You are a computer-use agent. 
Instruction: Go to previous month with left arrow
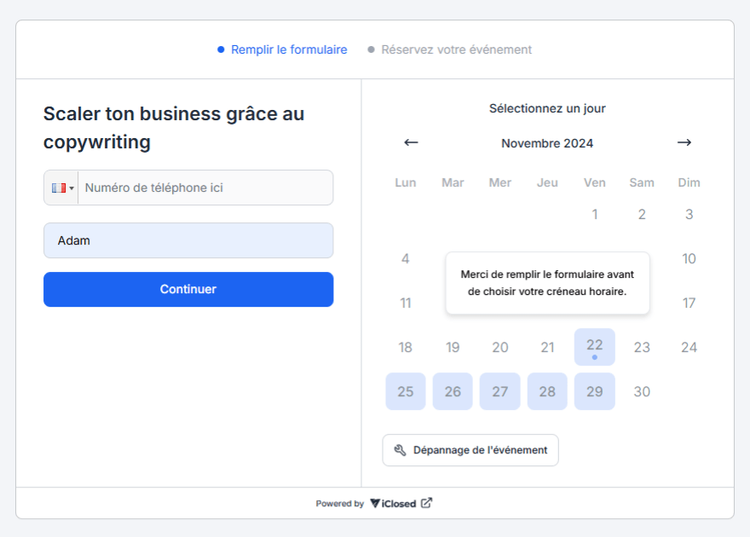411,142
